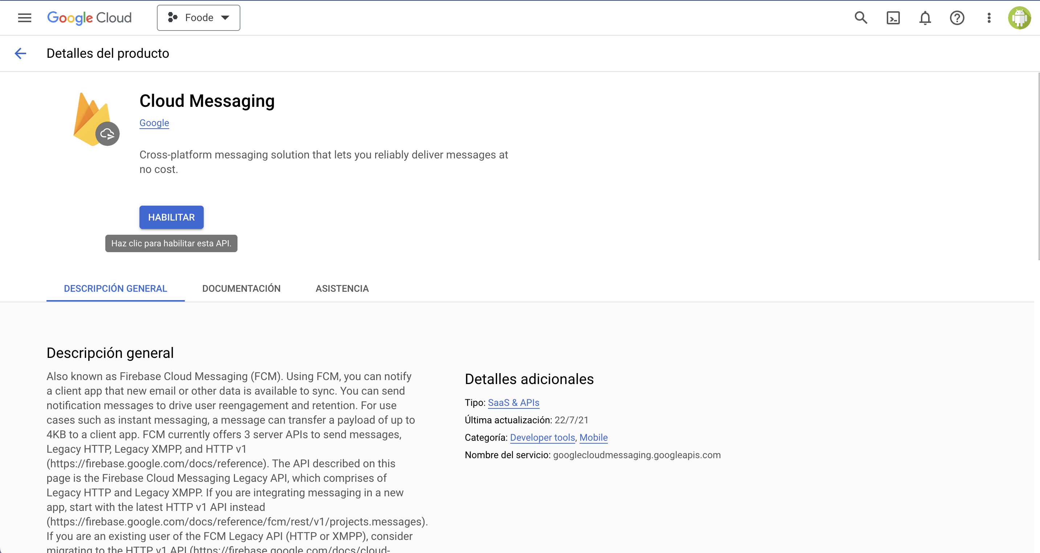Image resolution: width=1040 pixels, height=553 pixels.
Task: Switch to the ASISTENCIA tab
Action: 342,288
